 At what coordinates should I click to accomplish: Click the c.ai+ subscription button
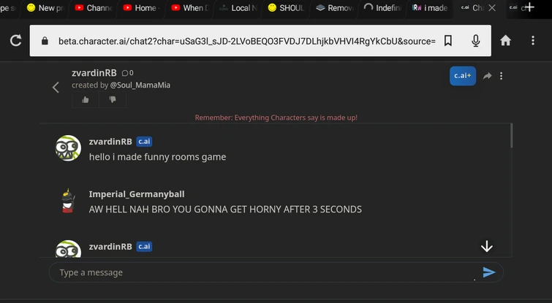coord(463,76)
